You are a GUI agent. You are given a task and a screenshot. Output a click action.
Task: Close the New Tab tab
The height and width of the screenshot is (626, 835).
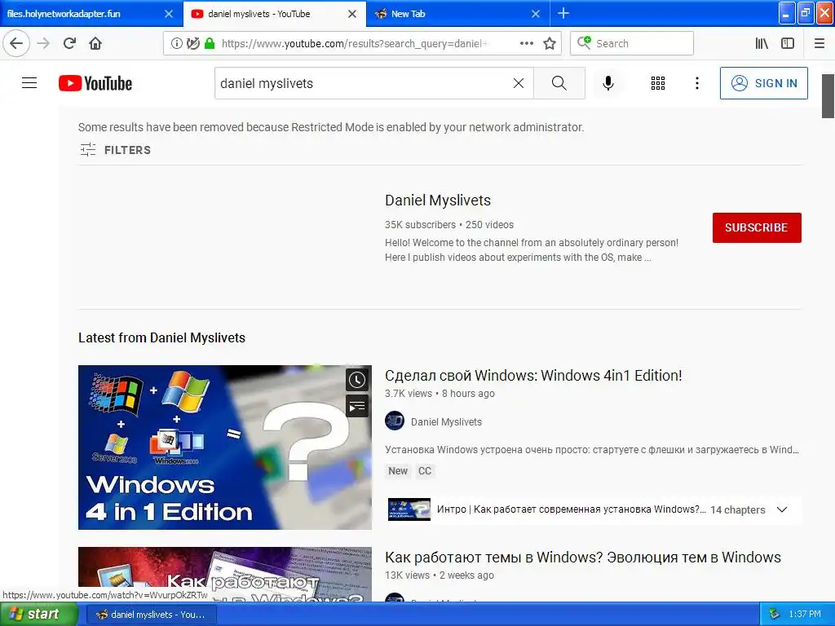536,14
